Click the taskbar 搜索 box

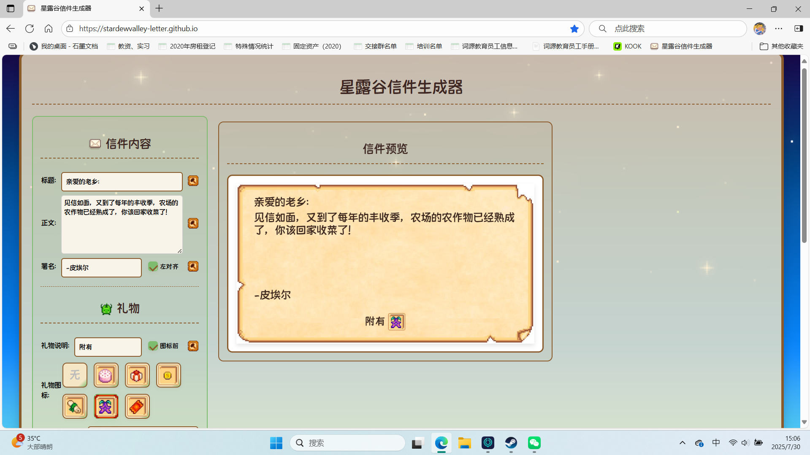tap(348, 443)
